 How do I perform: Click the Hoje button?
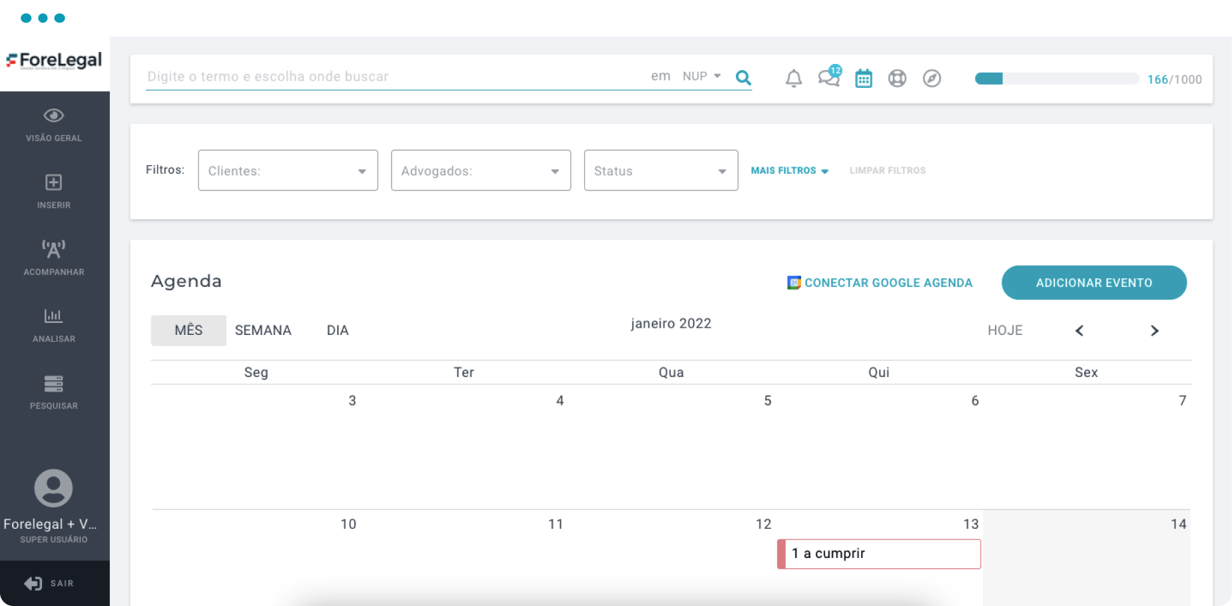1005,330
